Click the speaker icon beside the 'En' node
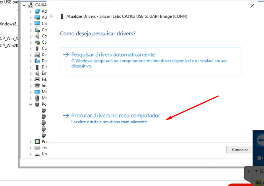The image size is (264, 186). click(37, 73)
